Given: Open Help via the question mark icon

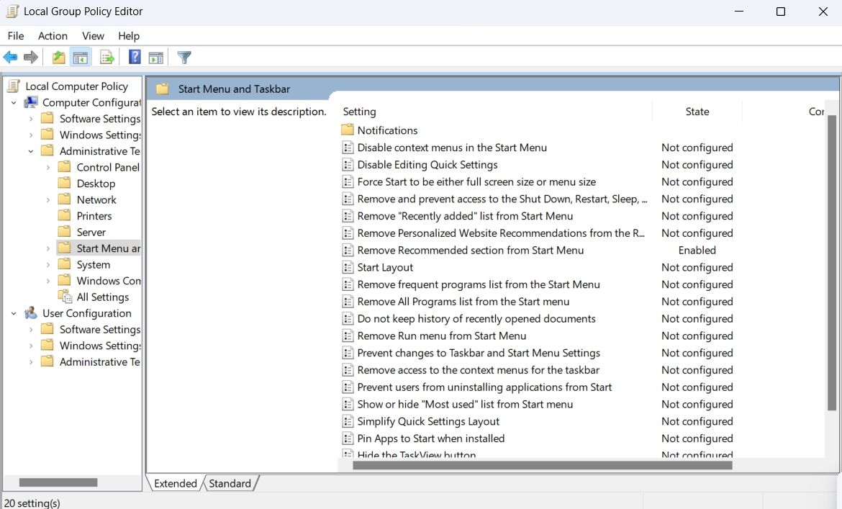Looking at the screenshot, I should 134,57.
